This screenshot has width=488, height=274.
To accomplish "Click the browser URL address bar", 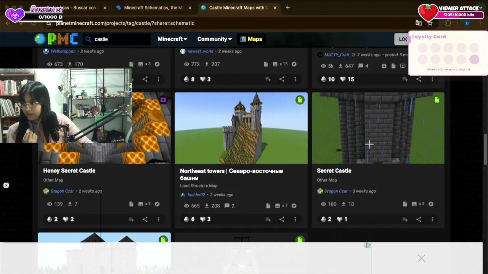I will [x=229, y=23].
